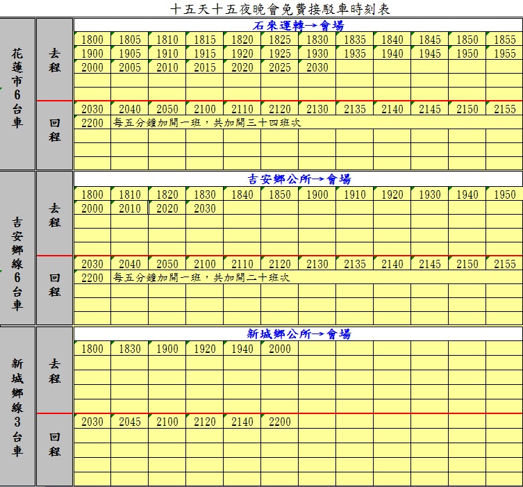Select the 回程 cell of 吉安鄉線 section
Viewport: 523px width, 487px height.
pos(55,290)
